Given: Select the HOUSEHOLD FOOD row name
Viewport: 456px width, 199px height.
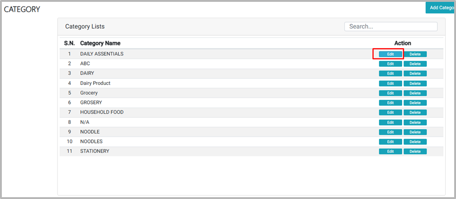Looking at the screenshot, I should 102,112.
